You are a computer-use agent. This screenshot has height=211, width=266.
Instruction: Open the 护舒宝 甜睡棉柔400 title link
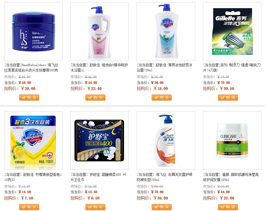click(x=98, y=177)
